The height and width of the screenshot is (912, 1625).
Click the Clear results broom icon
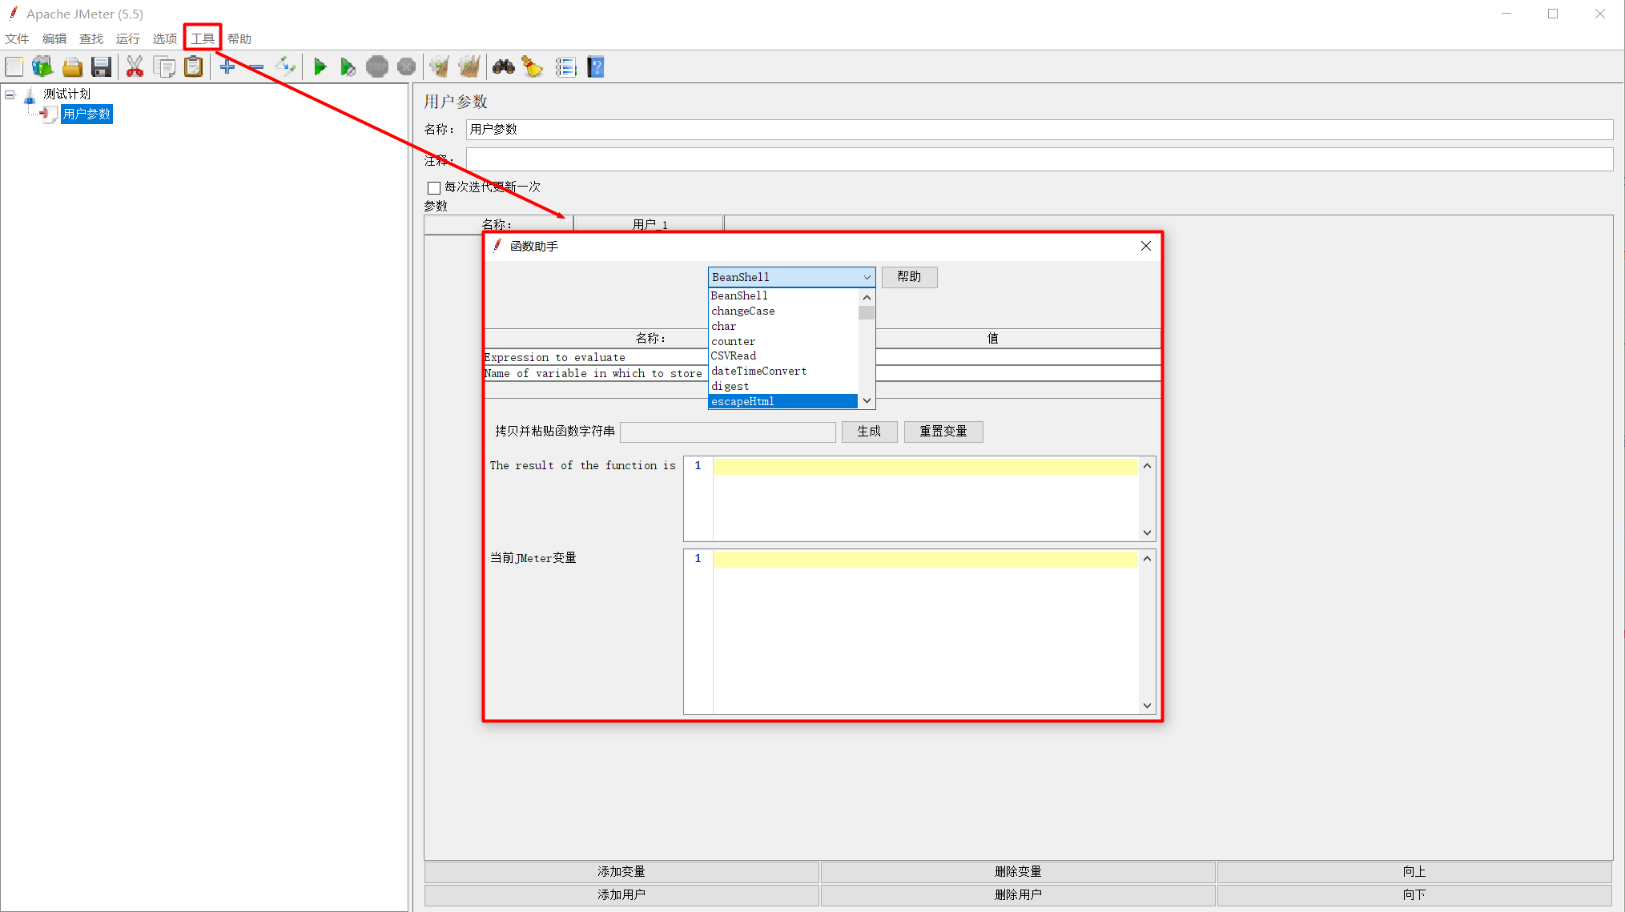[439, 67]
